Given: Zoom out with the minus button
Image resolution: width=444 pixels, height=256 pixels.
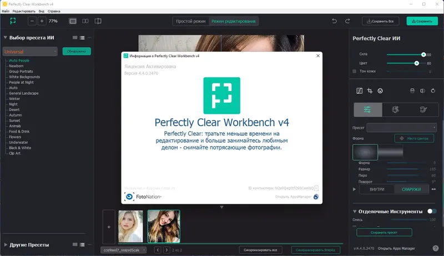Looking at the screenshot, I should click(32, 21).
